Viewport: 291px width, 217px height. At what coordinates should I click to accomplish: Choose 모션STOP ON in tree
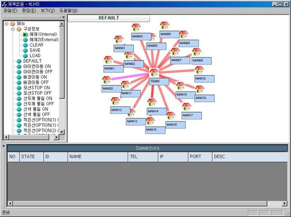(37, 88)
